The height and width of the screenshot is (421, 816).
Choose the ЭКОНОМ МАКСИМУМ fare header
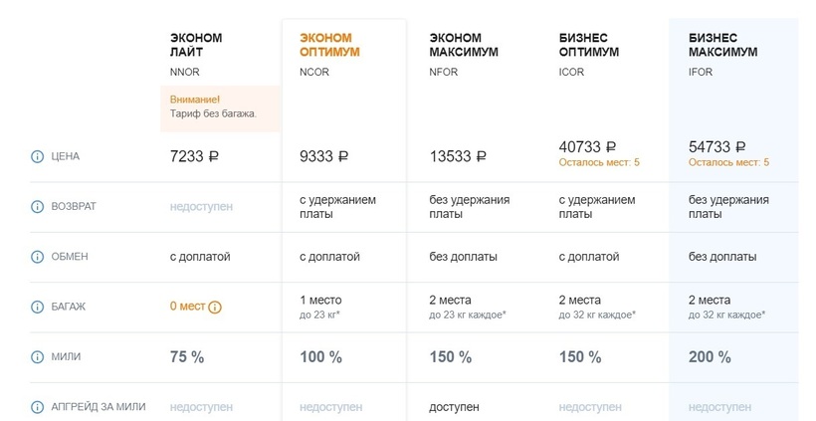pos(464,45)
